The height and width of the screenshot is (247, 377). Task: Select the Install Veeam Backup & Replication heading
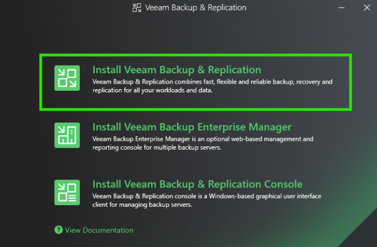coord(176,70)
